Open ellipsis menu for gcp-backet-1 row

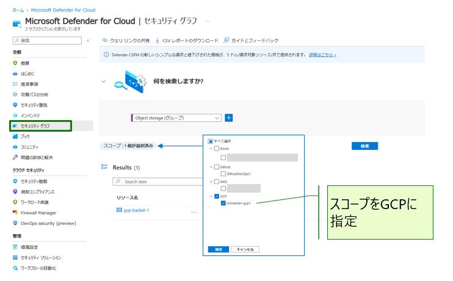click(194, 212)
